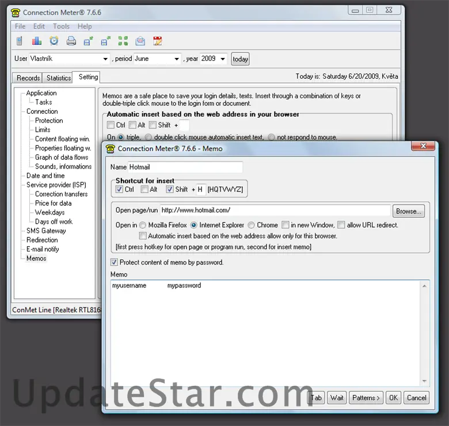
Task: Select Protection in the settings tree
Action: pyautogui.click(x=49, y=120)
